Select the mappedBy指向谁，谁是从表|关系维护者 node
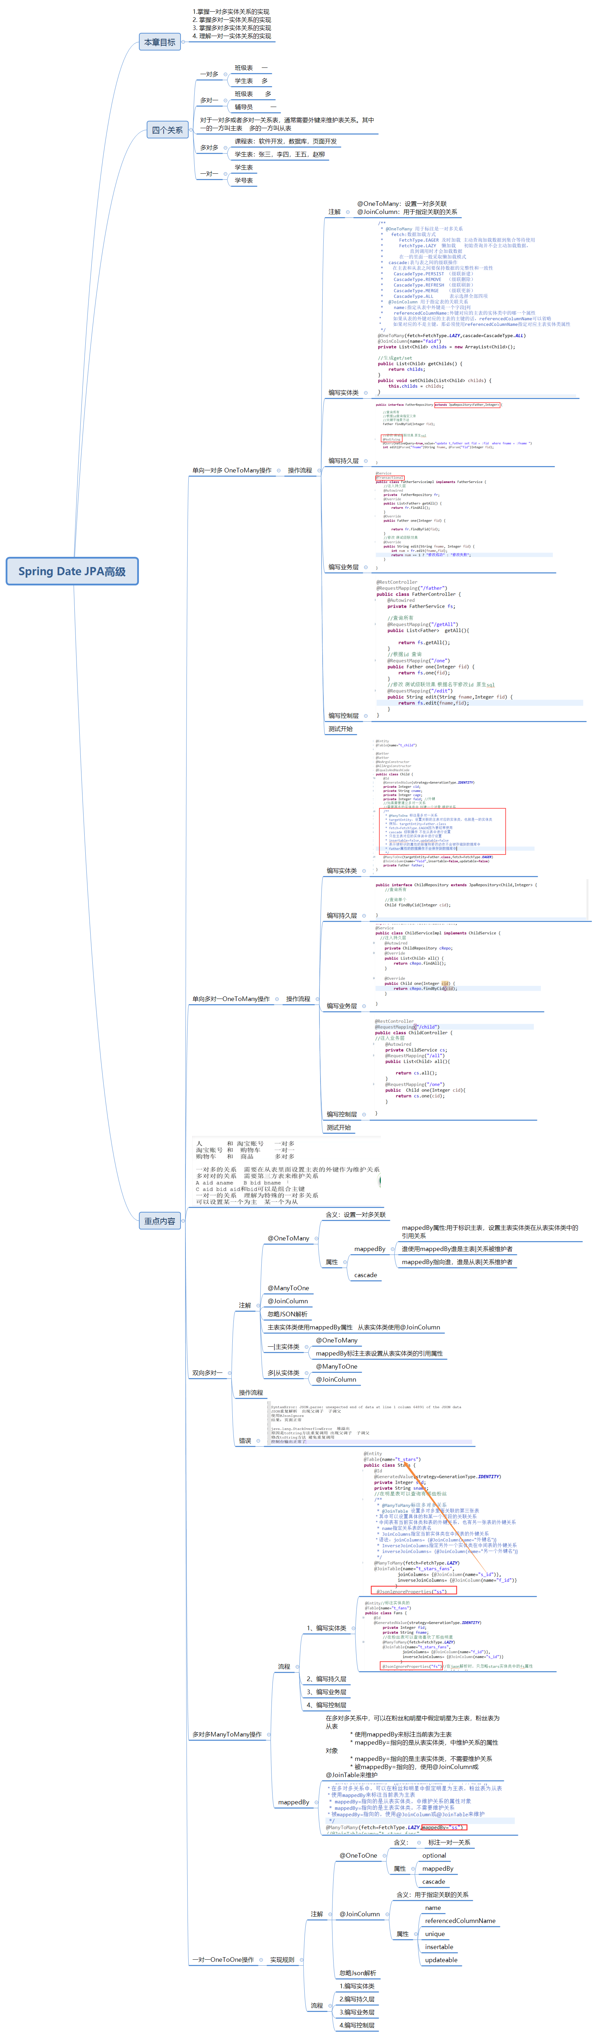Viewport: 598px width, 2037px height. coord(457,1262)
